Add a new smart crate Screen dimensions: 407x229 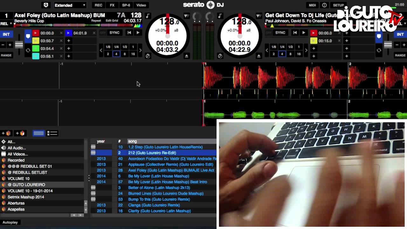[20, 133]
